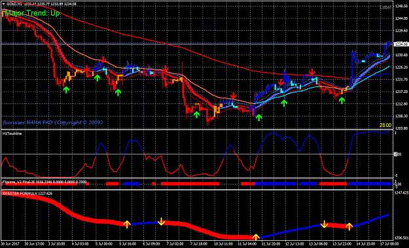Select the fxcruiser HAMA PAD copyright label
This screenshot has width=409, height=248.
[53, 122]
